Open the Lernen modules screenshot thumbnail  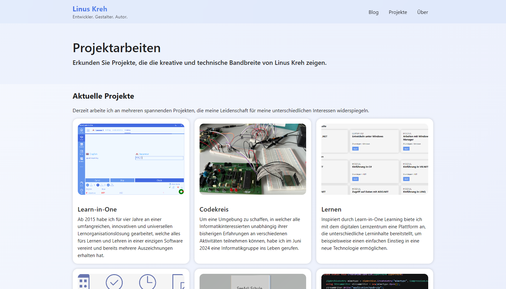tap(375, 159)
